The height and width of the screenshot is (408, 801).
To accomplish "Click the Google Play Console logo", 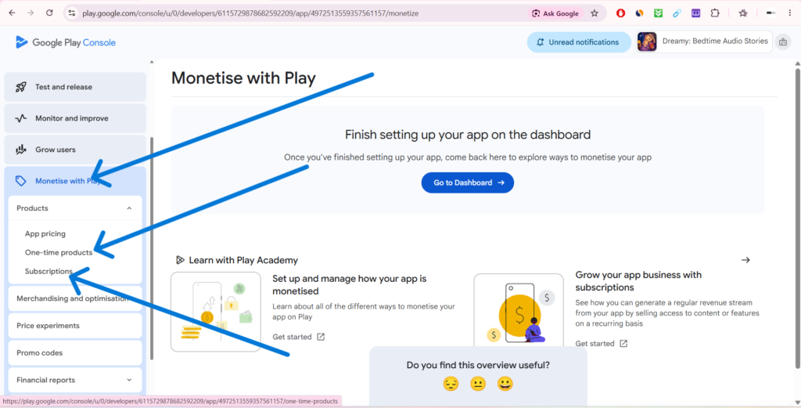I will [x=66, y=42].
